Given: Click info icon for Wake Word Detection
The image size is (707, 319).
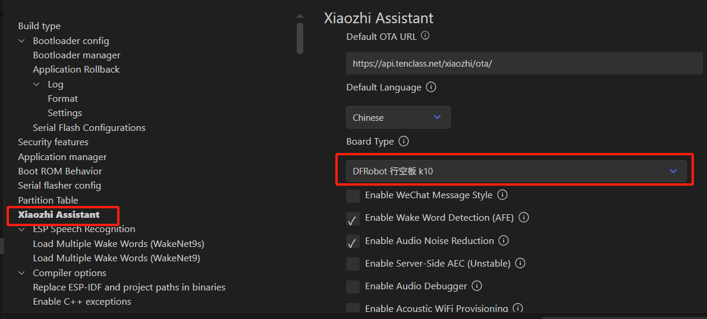Looking at the screenshot, I should click(x=524, y=218).
